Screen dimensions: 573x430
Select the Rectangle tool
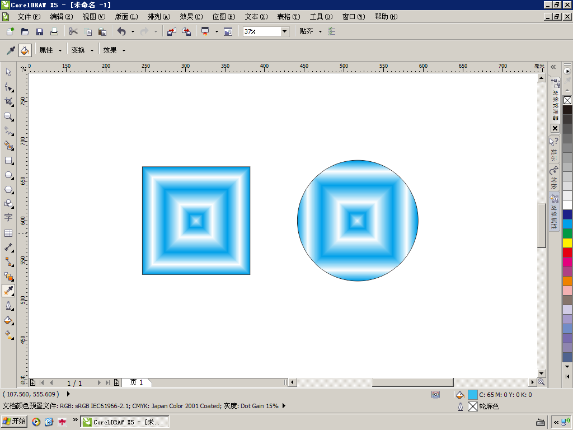click(8, 160)
